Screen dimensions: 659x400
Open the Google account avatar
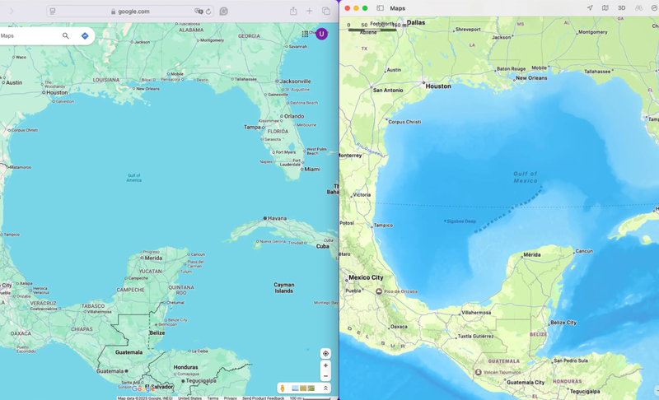[x=321, y=34]
